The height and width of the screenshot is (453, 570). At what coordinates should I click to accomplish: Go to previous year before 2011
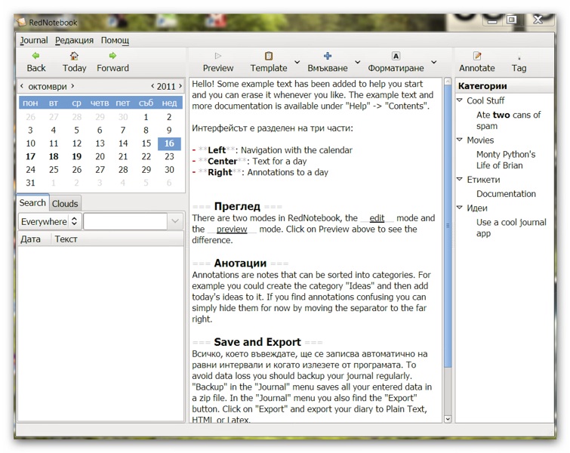[153, 87]
